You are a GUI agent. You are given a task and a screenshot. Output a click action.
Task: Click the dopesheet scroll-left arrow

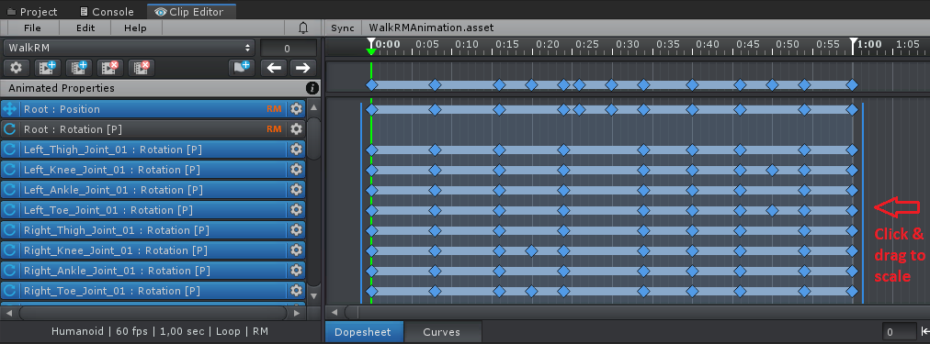point(334,312)
